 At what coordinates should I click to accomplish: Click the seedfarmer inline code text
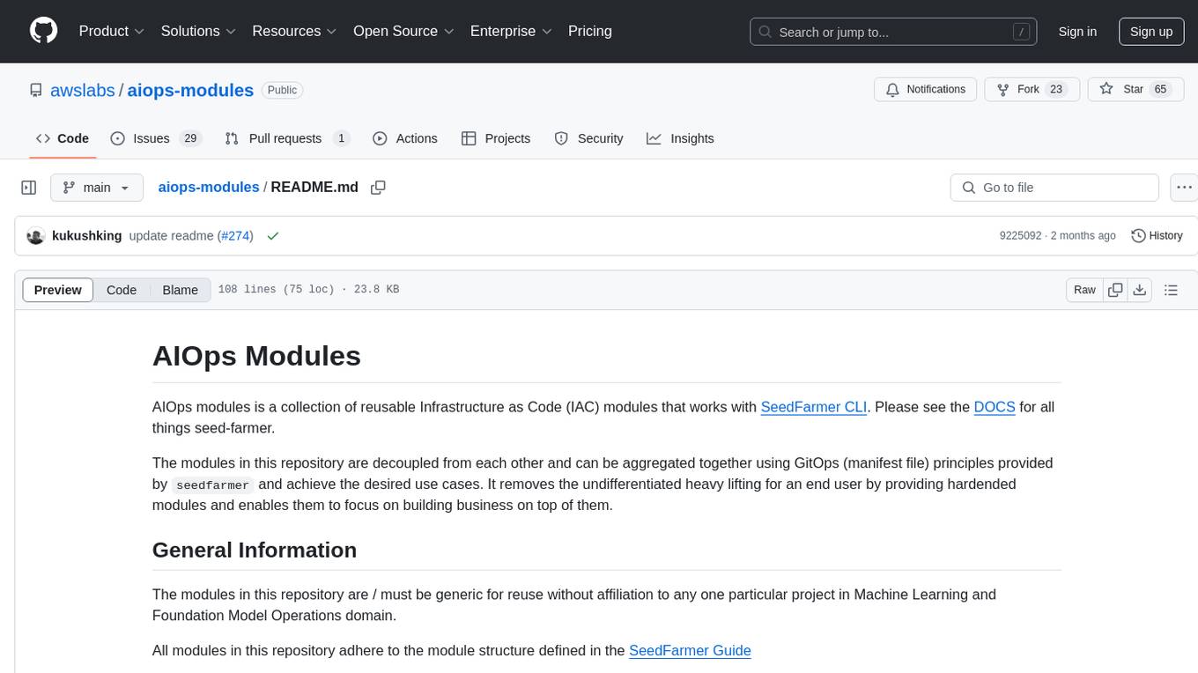pos(213,485)
